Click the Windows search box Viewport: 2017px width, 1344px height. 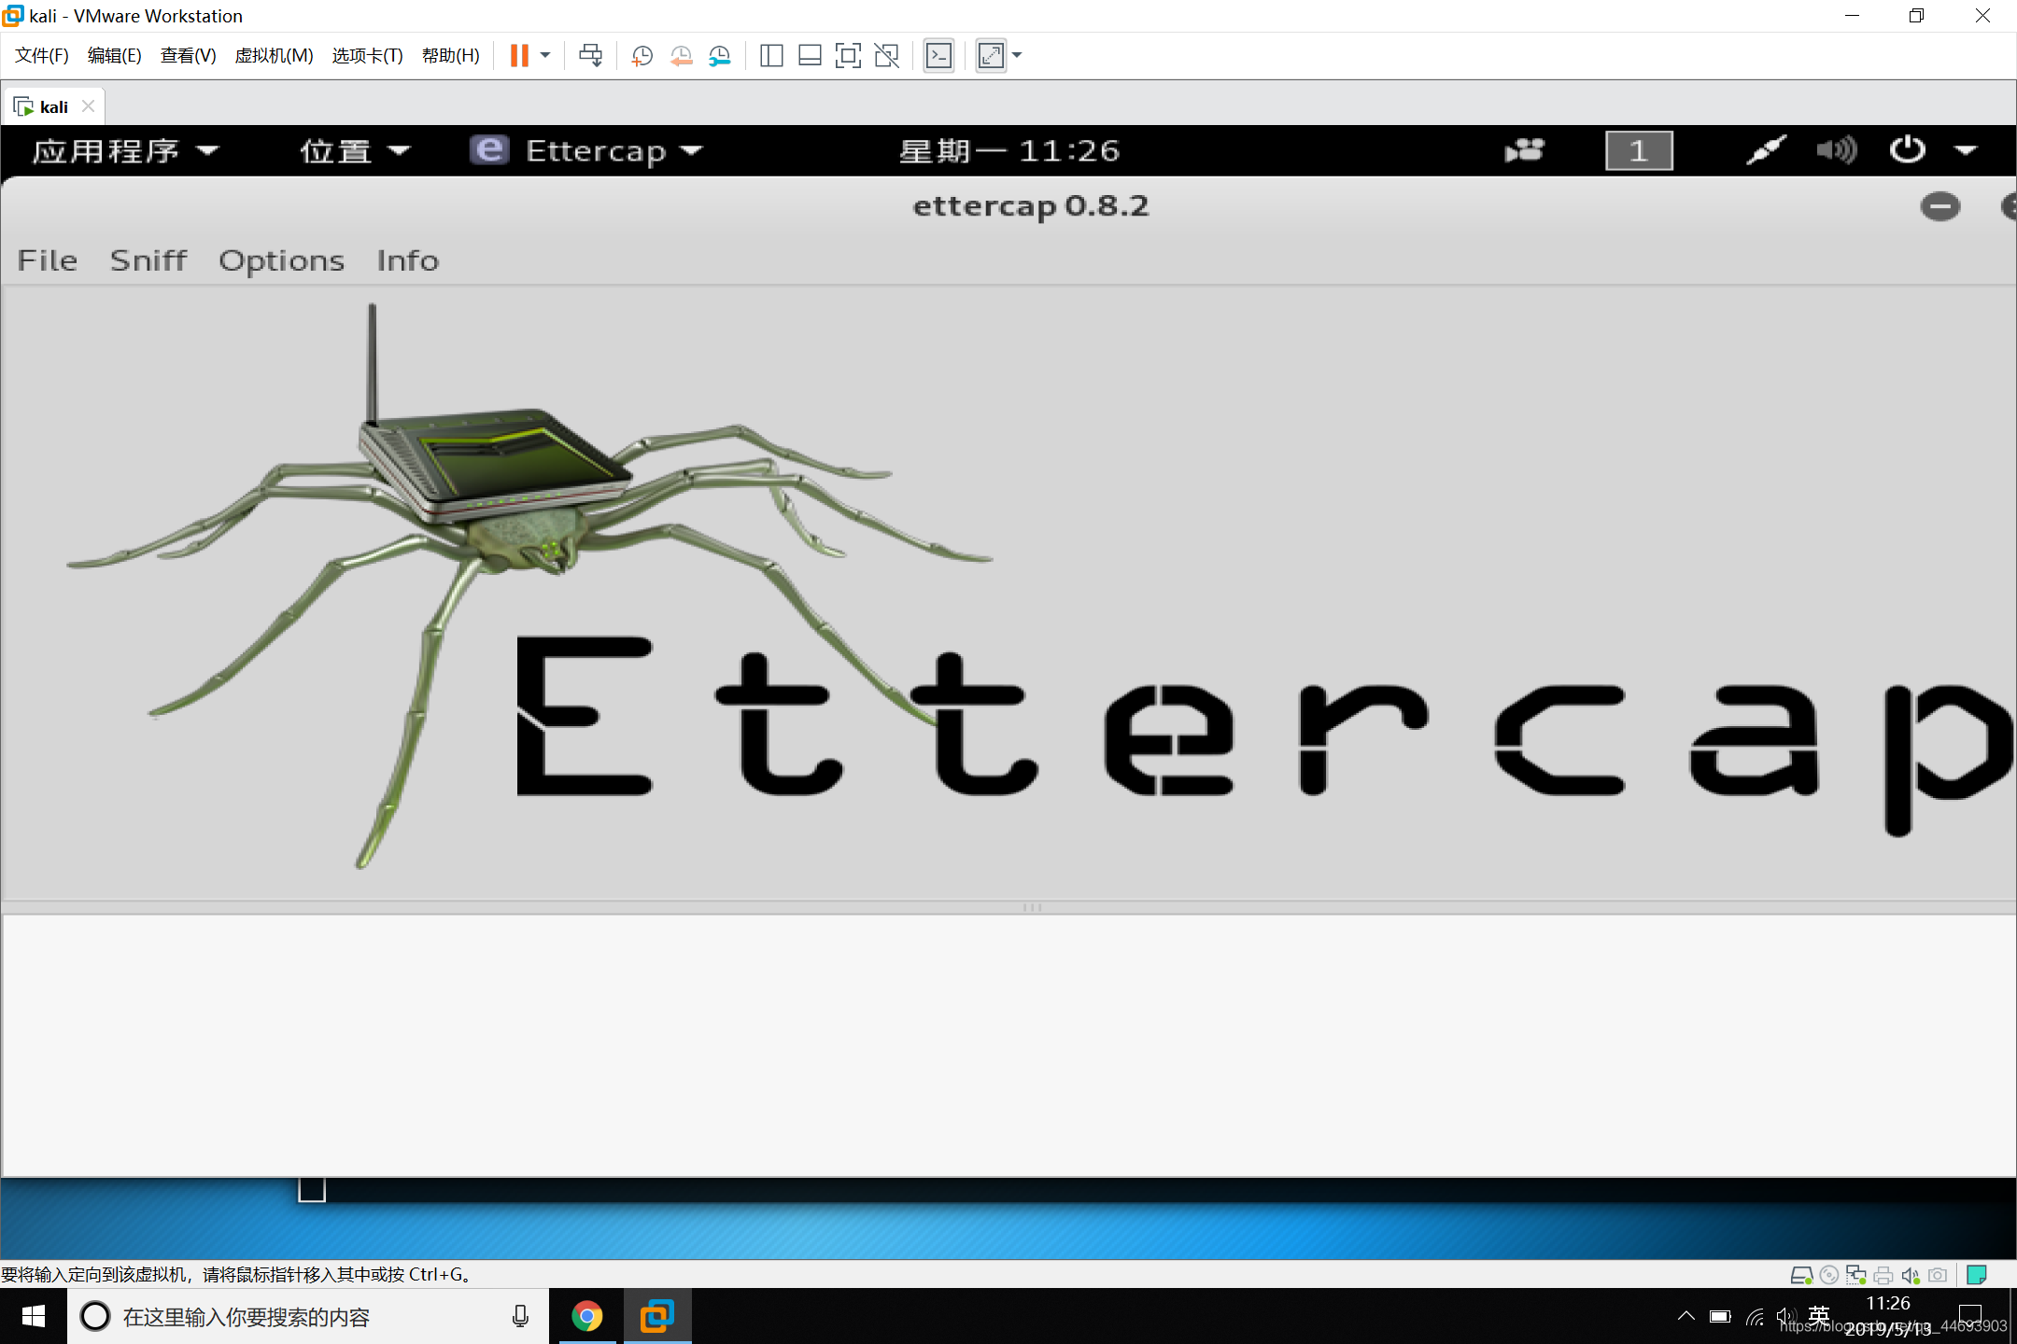point(308,1316)
